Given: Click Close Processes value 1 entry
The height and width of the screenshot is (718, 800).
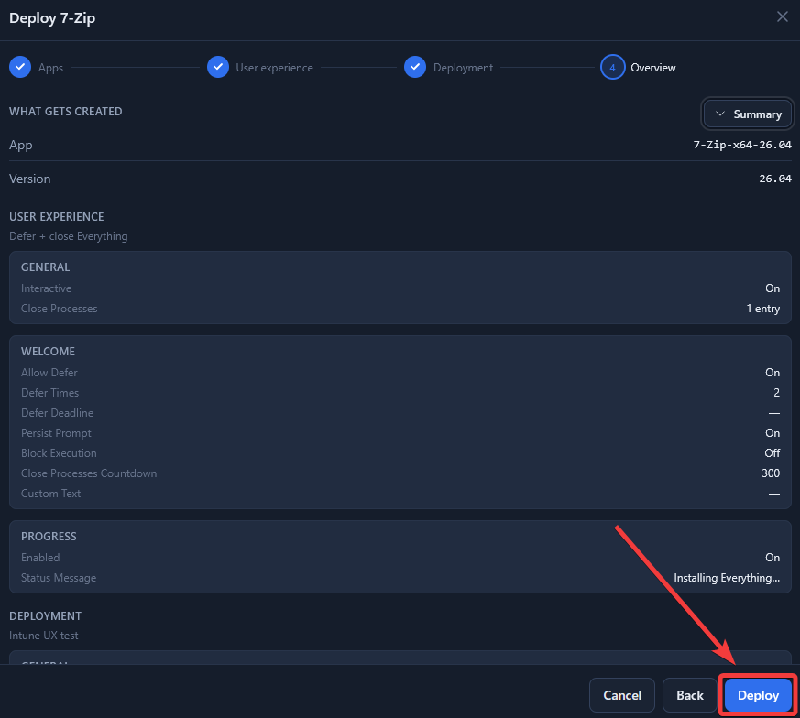Looking at the screenshot, I should (762, 309).
